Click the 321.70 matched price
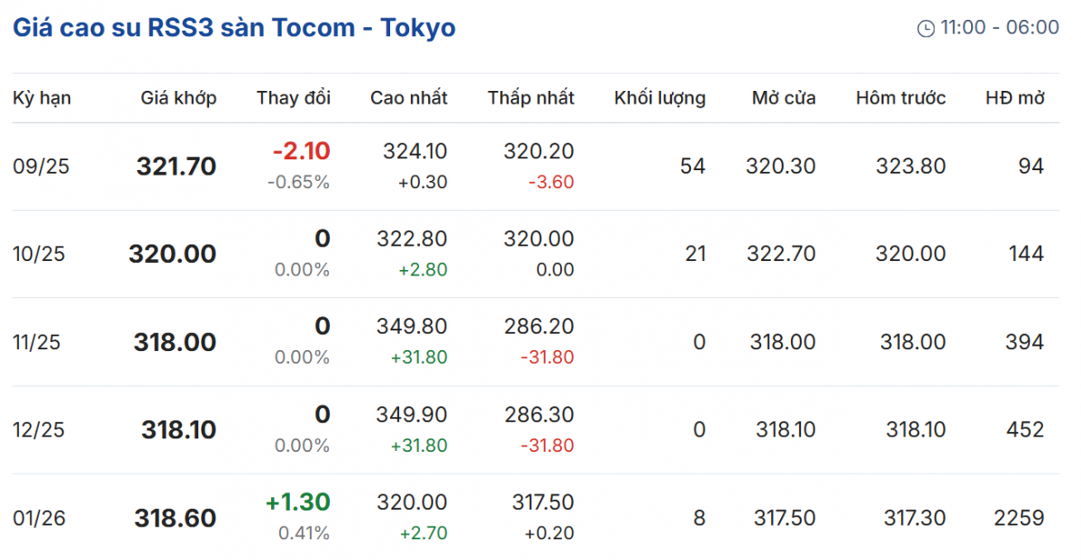 click(x=177, y=167)
